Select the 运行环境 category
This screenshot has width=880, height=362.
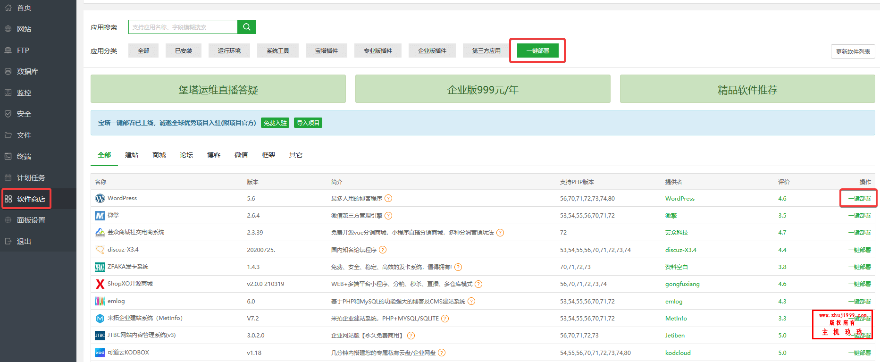229,51
